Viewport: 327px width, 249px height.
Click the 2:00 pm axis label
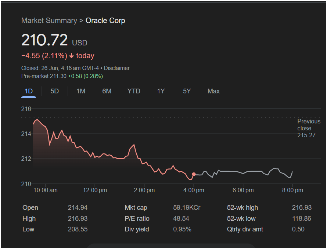tap(144, 190)
